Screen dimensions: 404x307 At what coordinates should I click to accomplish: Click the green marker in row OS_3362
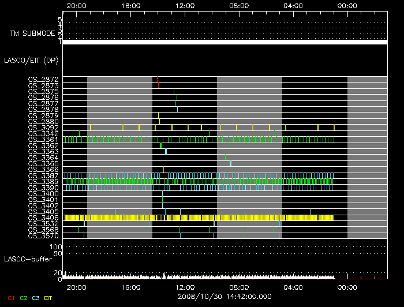(160, 145)
